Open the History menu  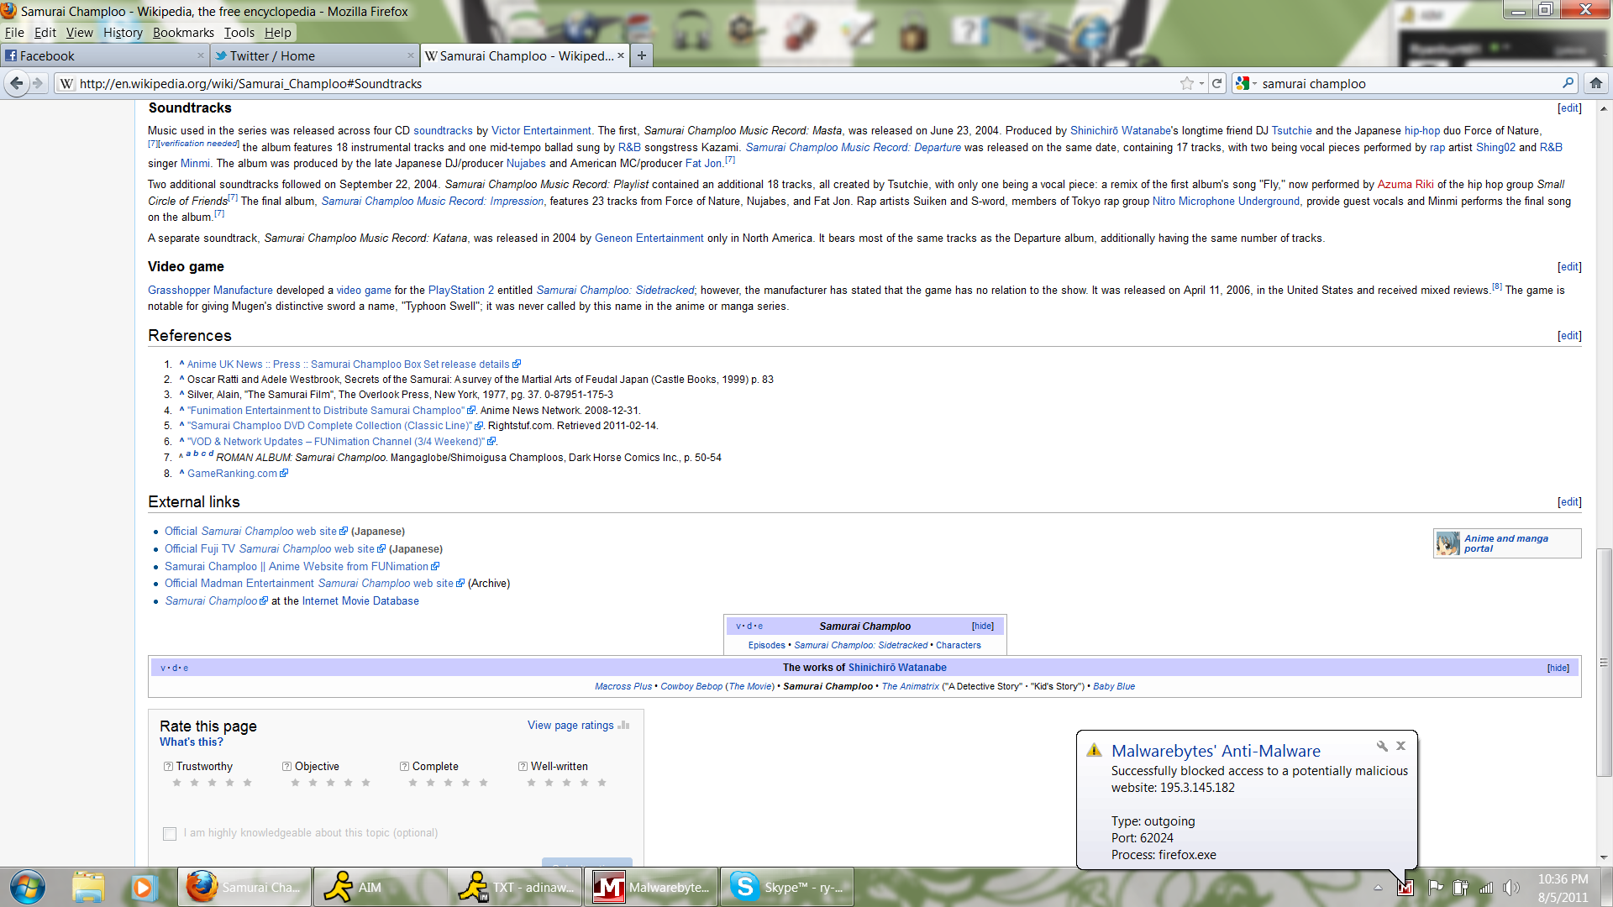tap(123, 32)
